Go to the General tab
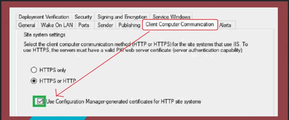Image resolution: width=289 pixels, height=120 pixels. [27, 25]
